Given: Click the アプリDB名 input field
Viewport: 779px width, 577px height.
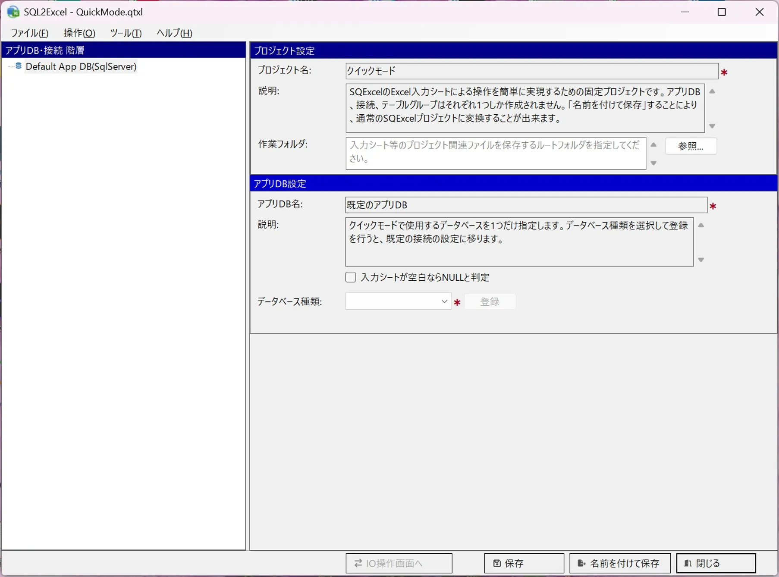Looking at the screenshot, I should (x=526, y=205).
